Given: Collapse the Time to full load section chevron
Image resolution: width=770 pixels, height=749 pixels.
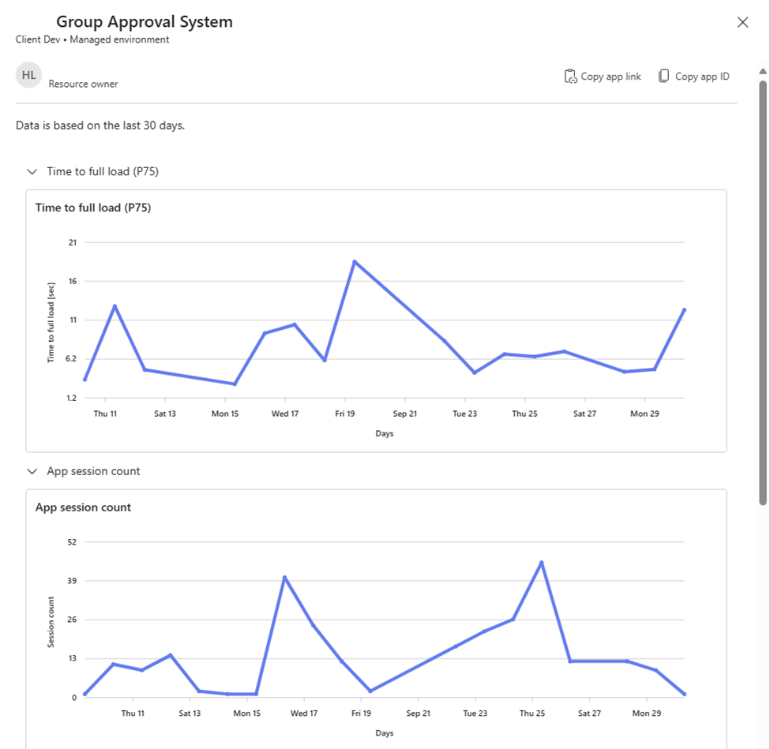Looking at the screenshot, I should [x=32, y=171].
